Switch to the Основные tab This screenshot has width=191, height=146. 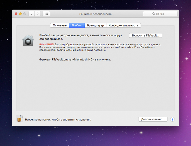pyautogui.click(x=60, y=25)
